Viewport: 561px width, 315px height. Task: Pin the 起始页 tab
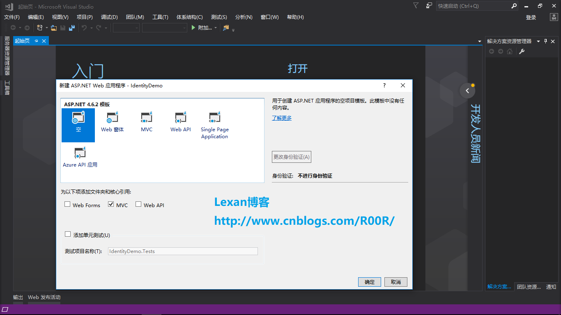click(x=36, y=41)
